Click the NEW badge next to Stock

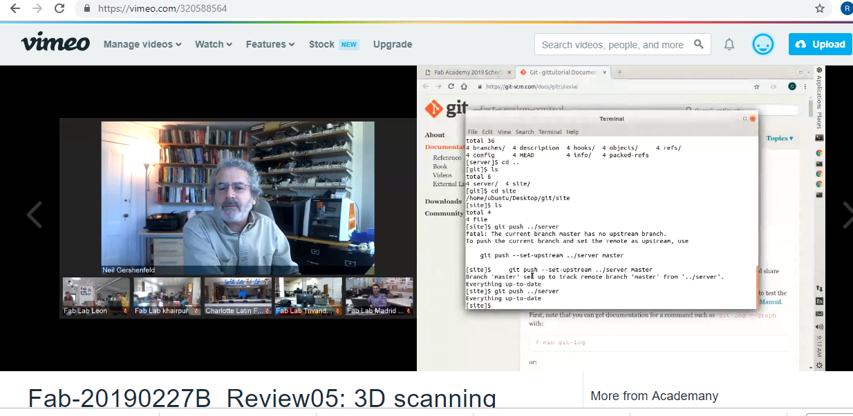(349, 44)
